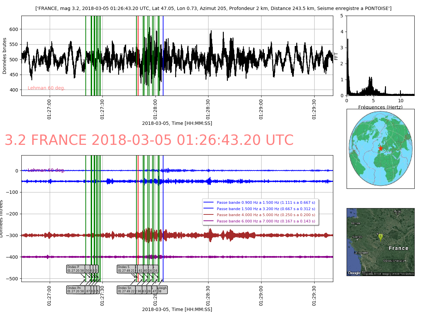
Task: Click the large pink 3.2 FRANCE heading
Action: pos(149,141)
